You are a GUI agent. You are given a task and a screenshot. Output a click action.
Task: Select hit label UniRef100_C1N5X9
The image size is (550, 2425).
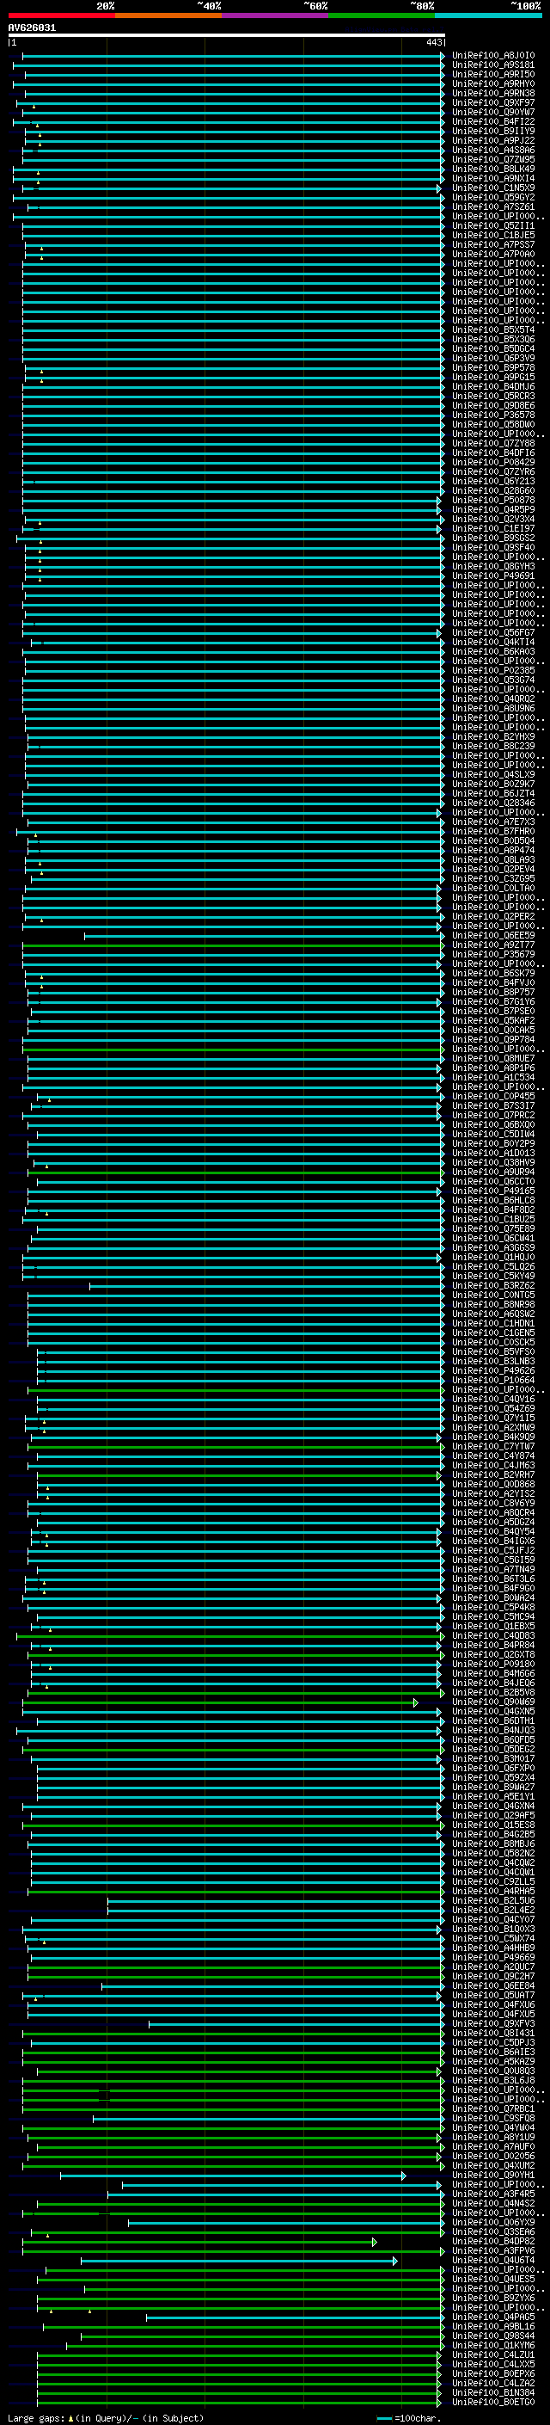click(x=493, y=188)
